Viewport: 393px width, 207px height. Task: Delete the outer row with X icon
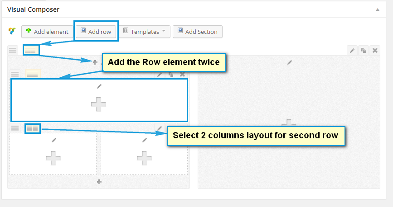[x=375, y=51]
